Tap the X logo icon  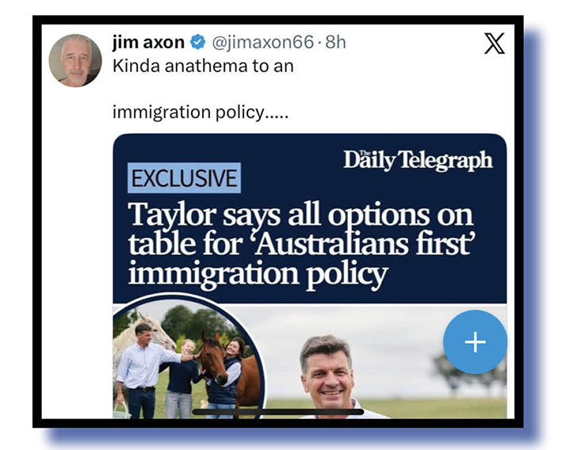click(x=495, y=43)
